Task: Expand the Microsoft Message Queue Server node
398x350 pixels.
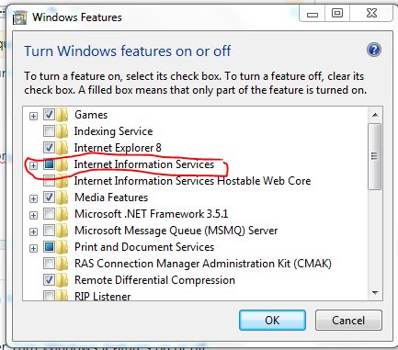Action: [x=33, y=231]
